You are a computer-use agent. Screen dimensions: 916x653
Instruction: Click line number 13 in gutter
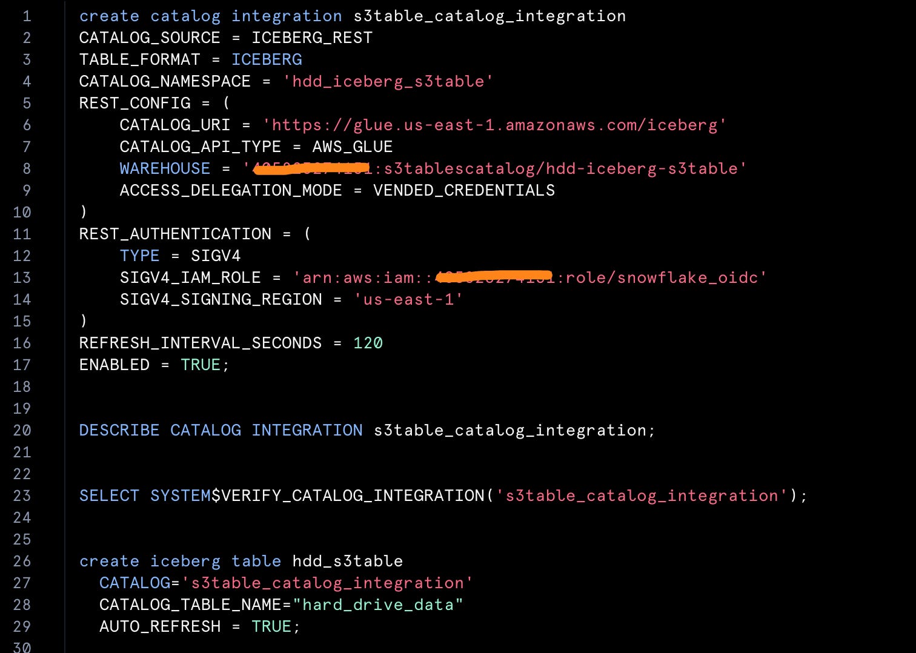pyautogui.click(x=22, y=278)
